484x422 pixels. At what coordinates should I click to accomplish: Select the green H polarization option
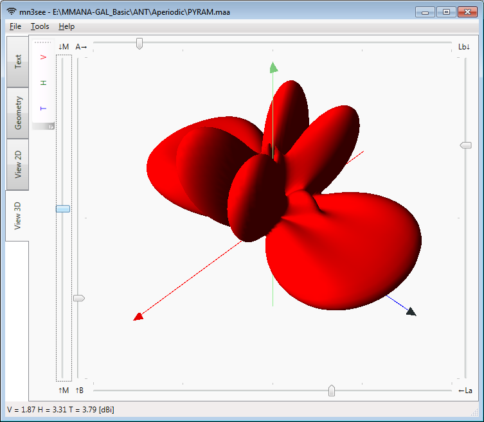(x=43, y=83)
